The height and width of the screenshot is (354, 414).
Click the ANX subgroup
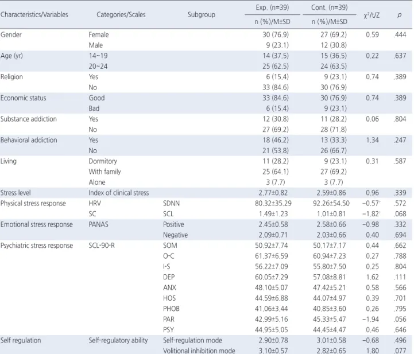coord(169,288)
